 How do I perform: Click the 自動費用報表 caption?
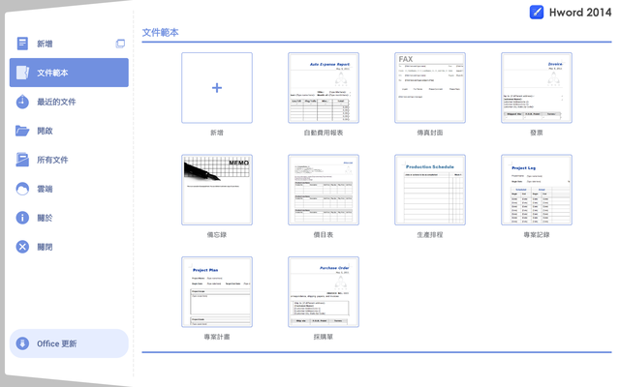pyautogui.click(x=324, y=133)
